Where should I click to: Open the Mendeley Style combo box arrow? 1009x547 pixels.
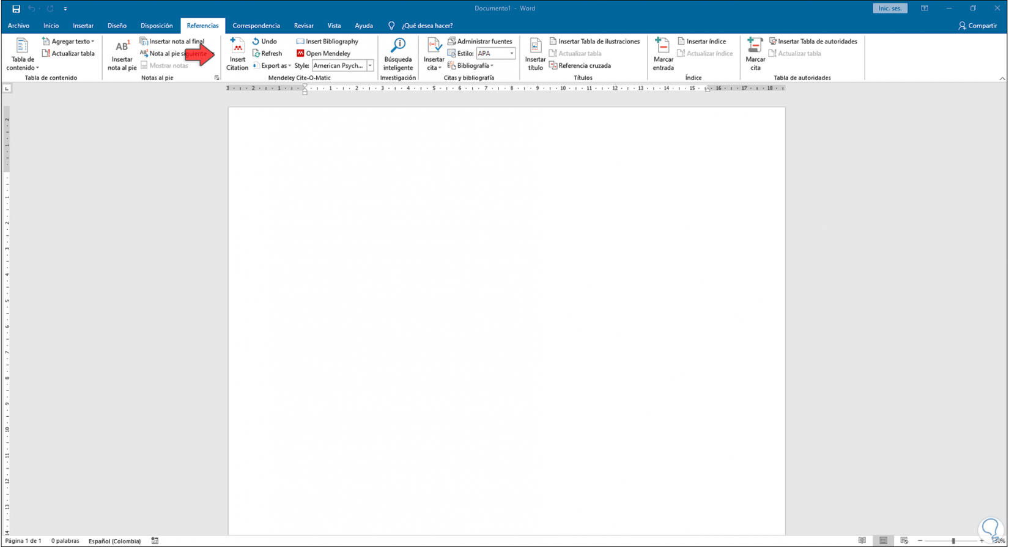pyautogui.click(x=370, y=65)
